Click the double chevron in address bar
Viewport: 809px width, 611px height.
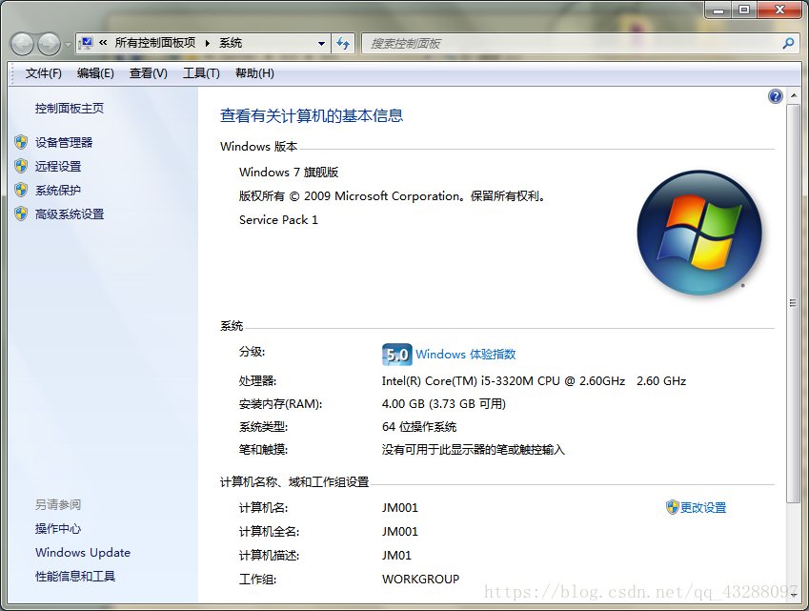(103, 43)
